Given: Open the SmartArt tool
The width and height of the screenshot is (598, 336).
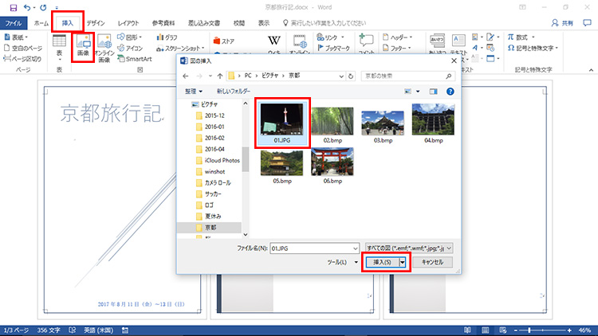Looking at the screenshot, I should [134, 59].
